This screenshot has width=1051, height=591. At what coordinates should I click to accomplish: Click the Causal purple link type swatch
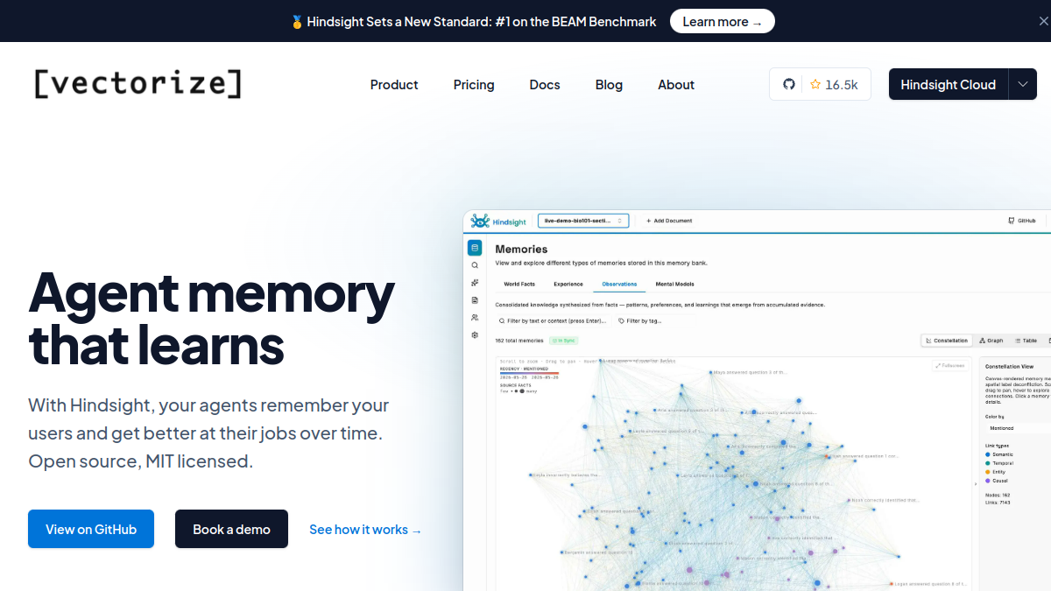tap(989, 481)
